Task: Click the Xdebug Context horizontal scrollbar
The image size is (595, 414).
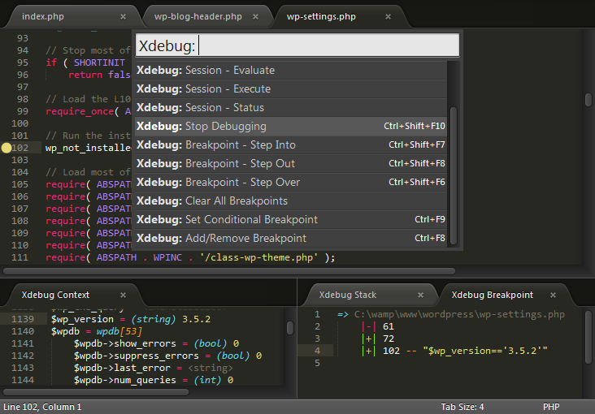Action: point(96,392)
